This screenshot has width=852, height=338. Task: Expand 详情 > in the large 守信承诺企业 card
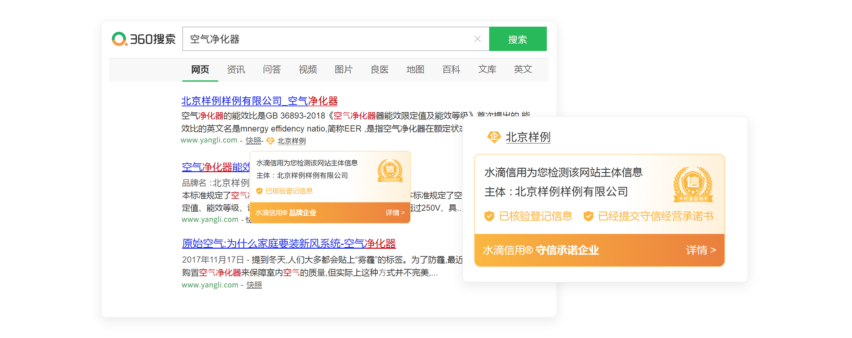tap(700, 250)
